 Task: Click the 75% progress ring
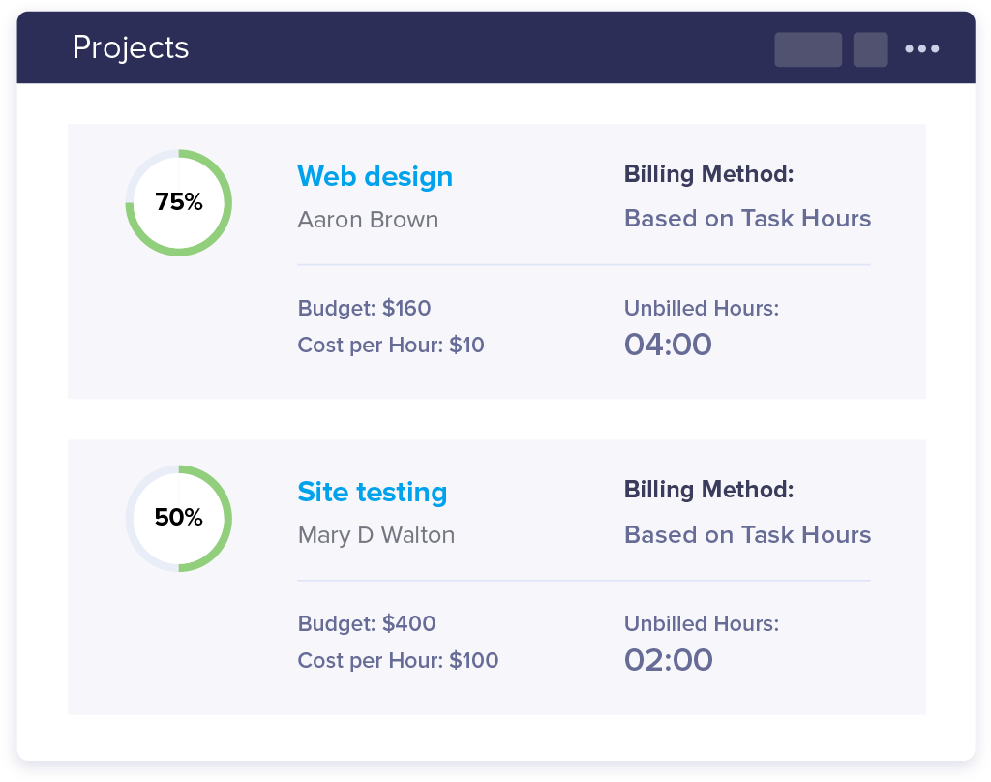pos(178,202)
